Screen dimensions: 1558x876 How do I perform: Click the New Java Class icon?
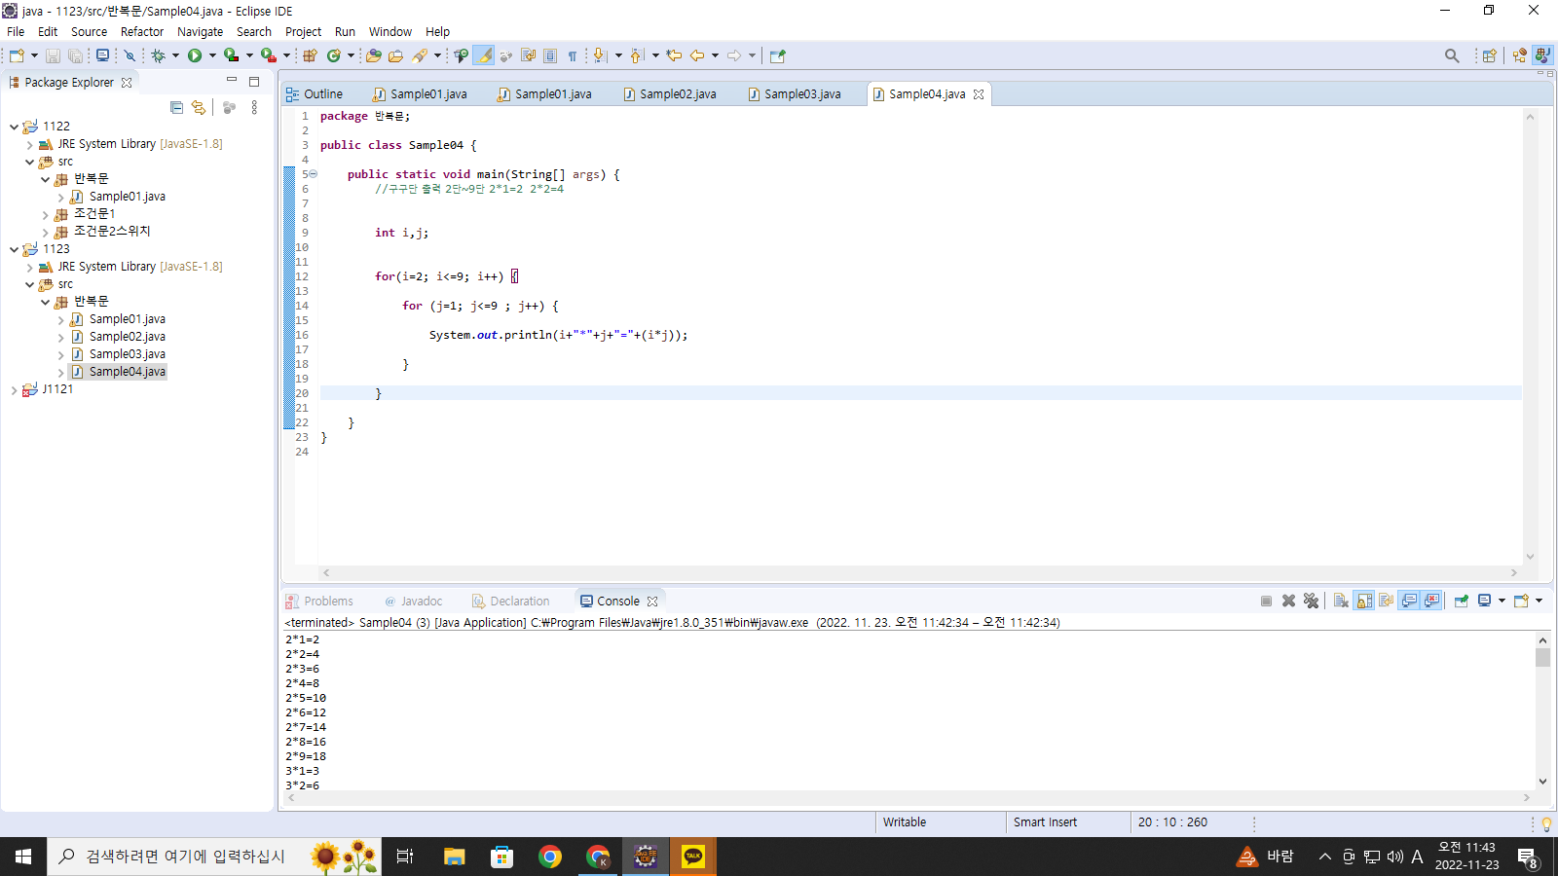pyautogui.click(x=334, y=55)
